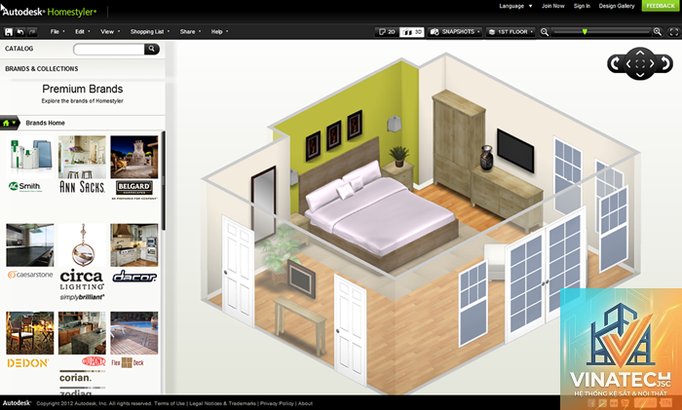Image resolution: width=682 pixels, height=410 pixels.
Task: Open the Snapshots dropdown
Action: click(455, 32)
